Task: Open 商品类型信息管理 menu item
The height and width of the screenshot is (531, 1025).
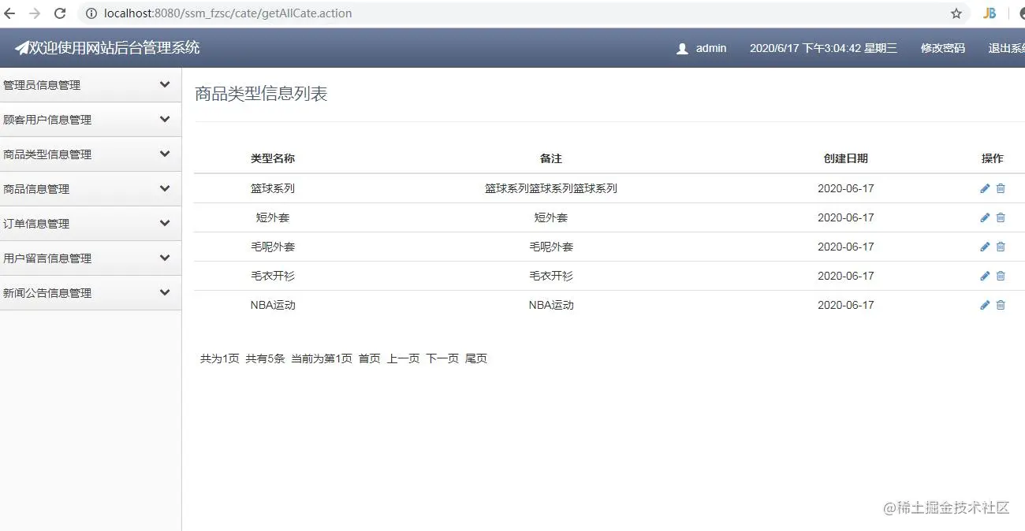Action: tap(91, 154)
